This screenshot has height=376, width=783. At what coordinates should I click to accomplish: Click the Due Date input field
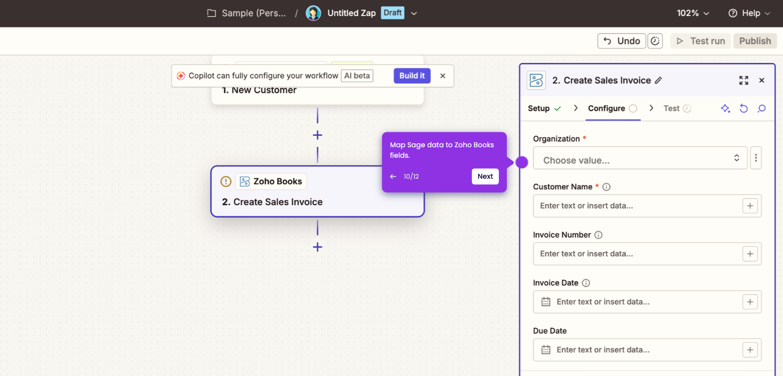(647, 350)
